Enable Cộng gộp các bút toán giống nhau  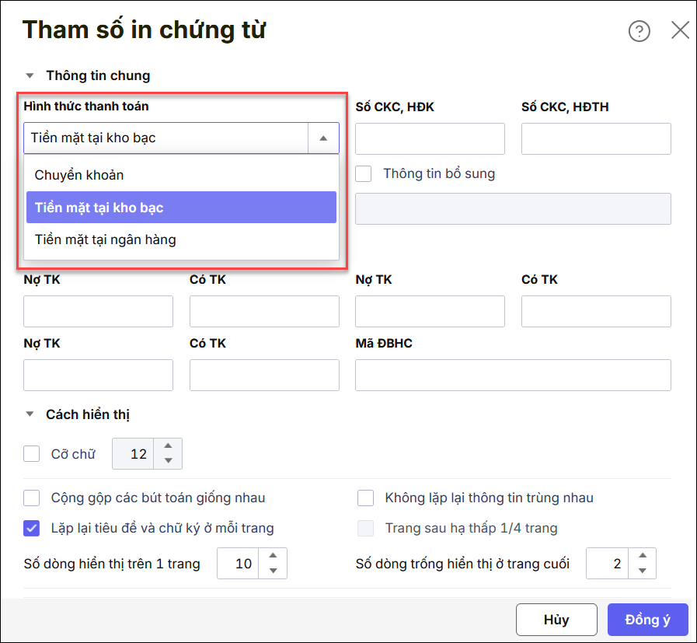pyautogui.click(x=32, y=498)
